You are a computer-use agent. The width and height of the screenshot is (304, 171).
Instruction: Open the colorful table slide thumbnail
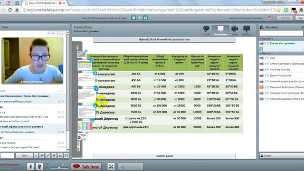(x=85, y=126)
